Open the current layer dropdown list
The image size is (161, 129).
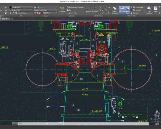57,13
